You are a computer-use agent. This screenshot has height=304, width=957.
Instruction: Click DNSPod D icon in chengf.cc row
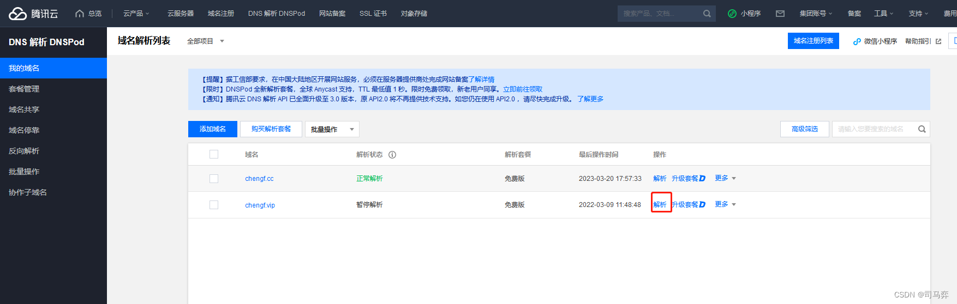tap(702, 179)
